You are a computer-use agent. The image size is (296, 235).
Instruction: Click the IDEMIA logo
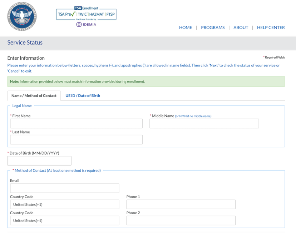(x=85, y=24)
